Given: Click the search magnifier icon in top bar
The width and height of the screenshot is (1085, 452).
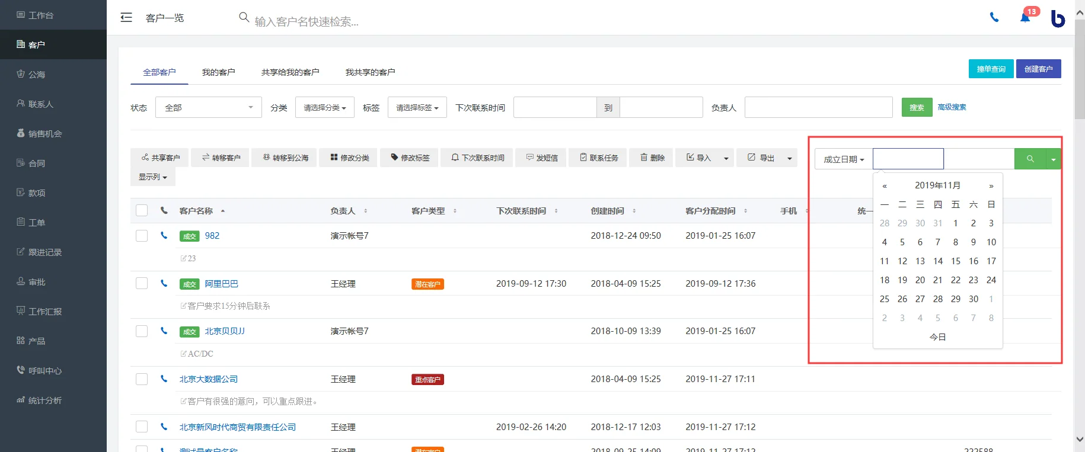Looking at the screenshot, I should [x=244, y=17].
